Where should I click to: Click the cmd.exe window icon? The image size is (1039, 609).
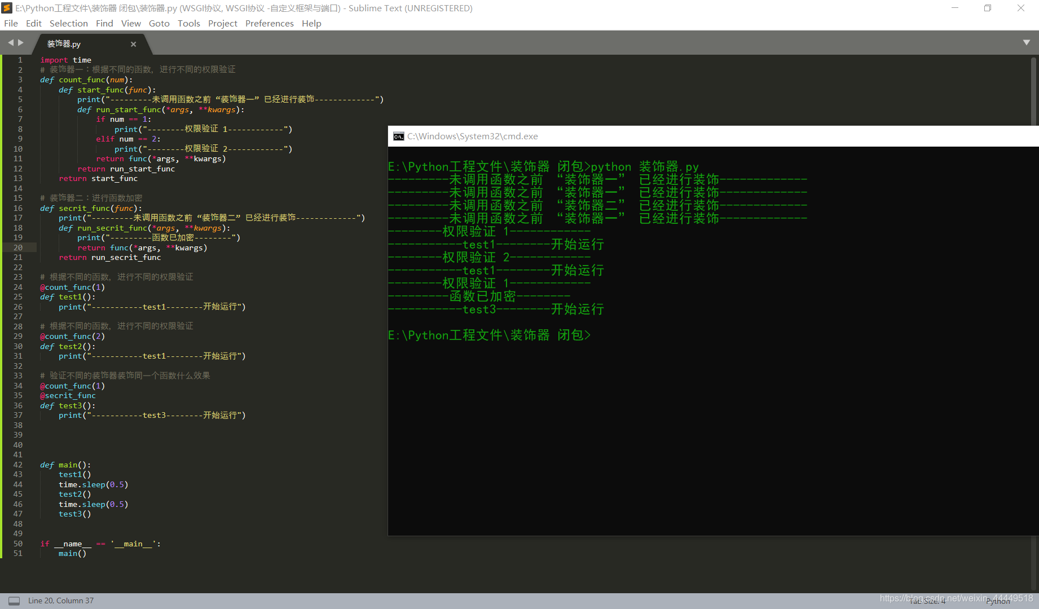[399, 136]
